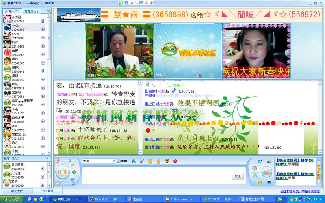Click webcam icon next to ~KQL~
The image size is (325, 203).
pos(43,29)
